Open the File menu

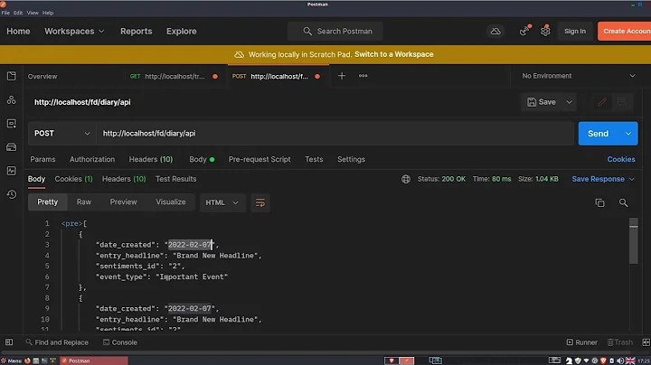pos(5,13)
